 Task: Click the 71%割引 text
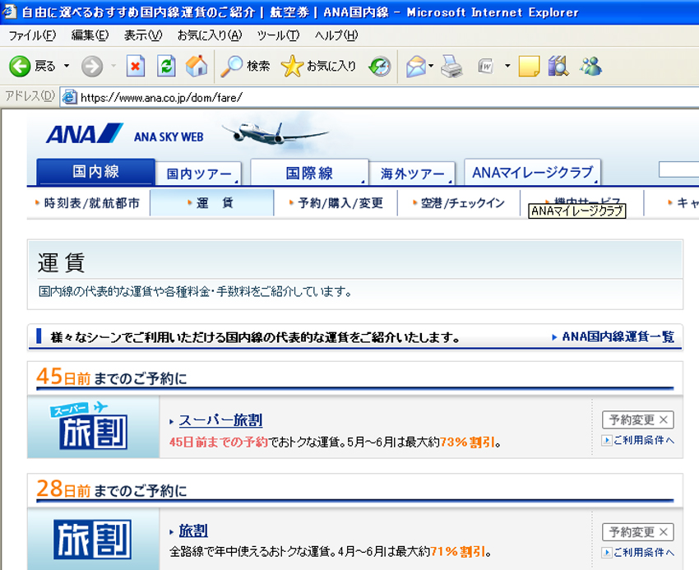(x=458, y=552)
